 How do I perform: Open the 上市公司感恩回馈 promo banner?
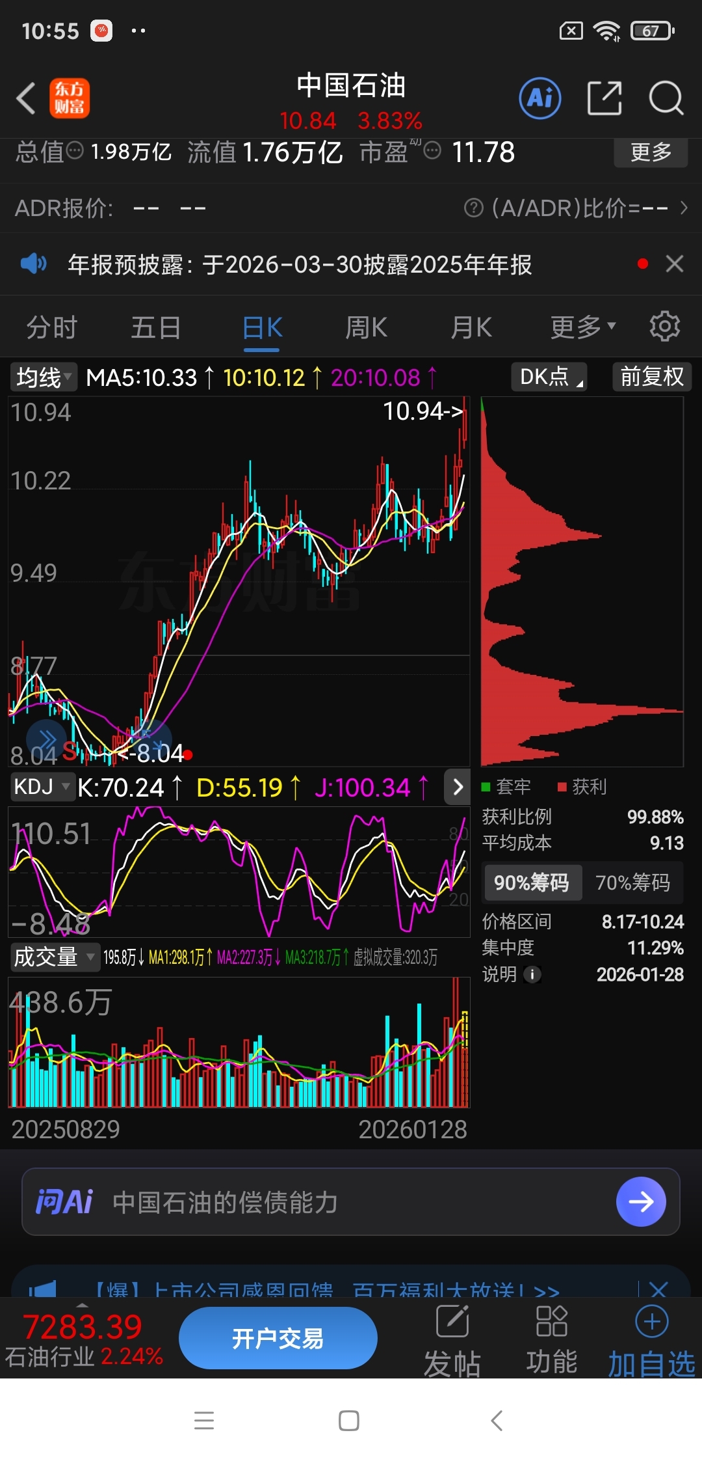pos(325,1289)
